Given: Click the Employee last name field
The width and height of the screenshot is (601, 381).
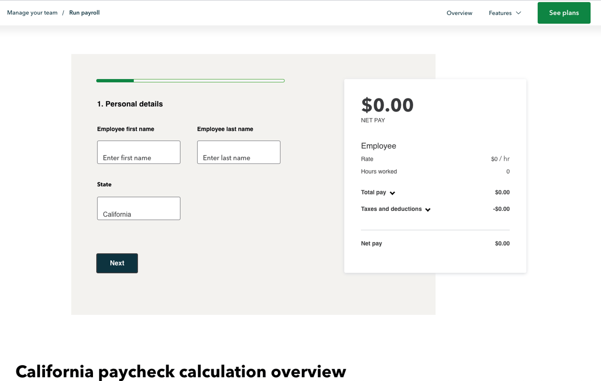Looking at the screenshot, I should point(239,152).
